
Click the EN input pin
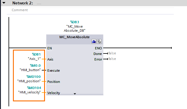tap(49, 48)
